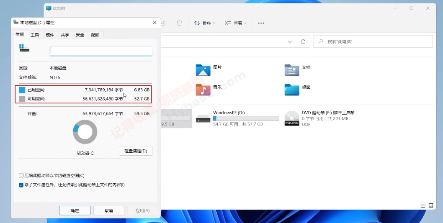The image size is (443, 223).
Task: Confirm with the 确定 button
Action: (x=75, y=210)
